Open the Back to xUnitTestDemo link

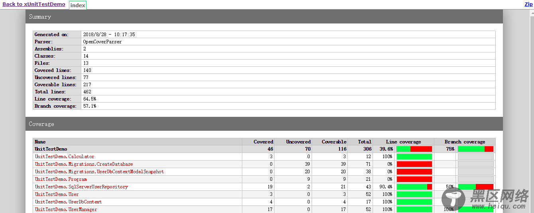(x=34, y=4)
